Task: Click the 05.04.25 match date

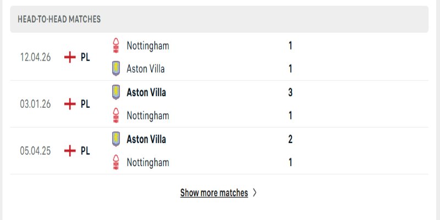Action: point(35,151)
